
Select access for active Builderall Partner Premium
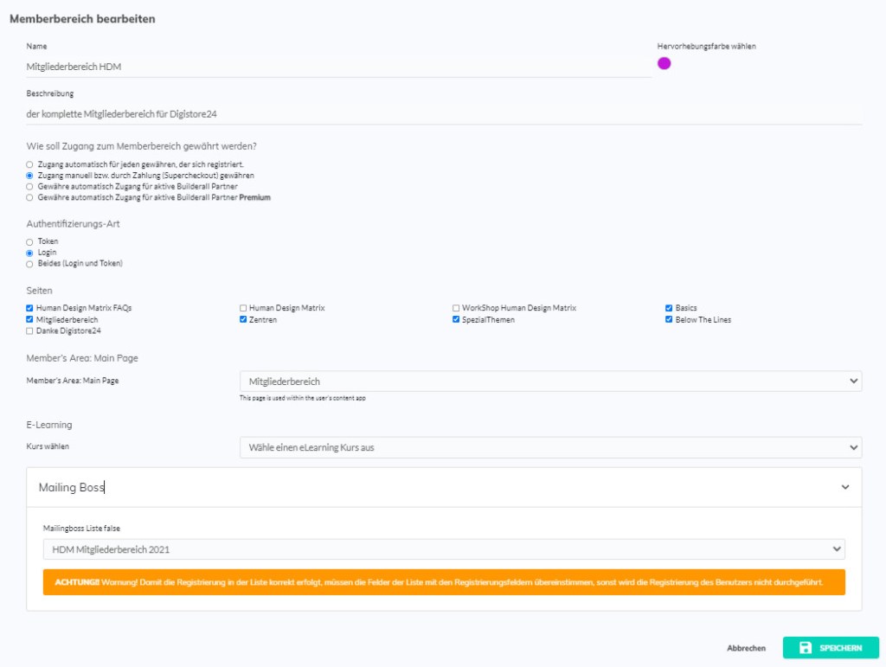point(30,197)
